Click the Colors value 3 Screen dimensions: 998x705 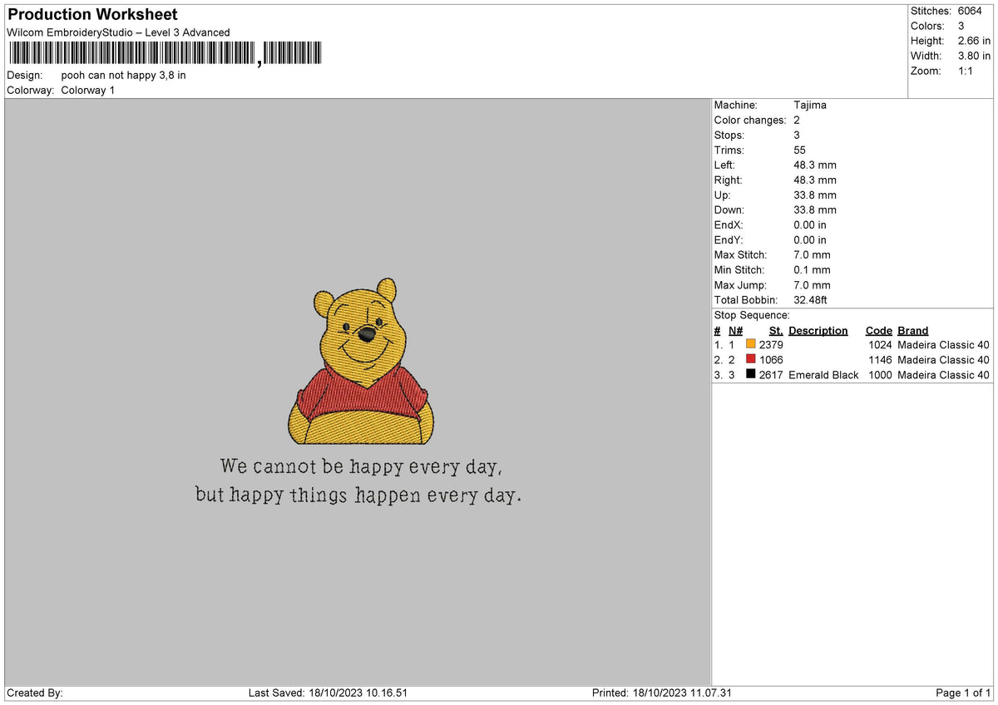click(961, 26)
